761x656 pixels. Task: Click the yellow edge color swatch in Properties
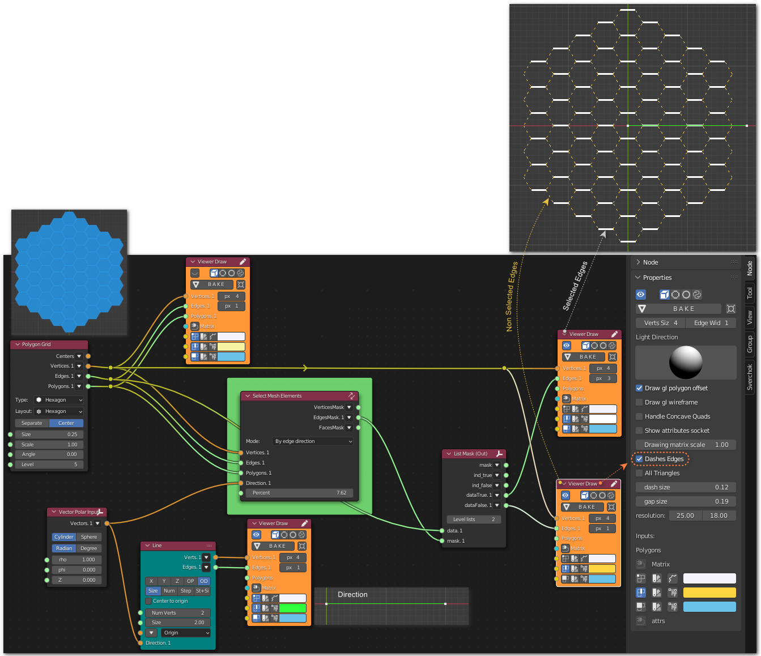click(x=709, y=593)
